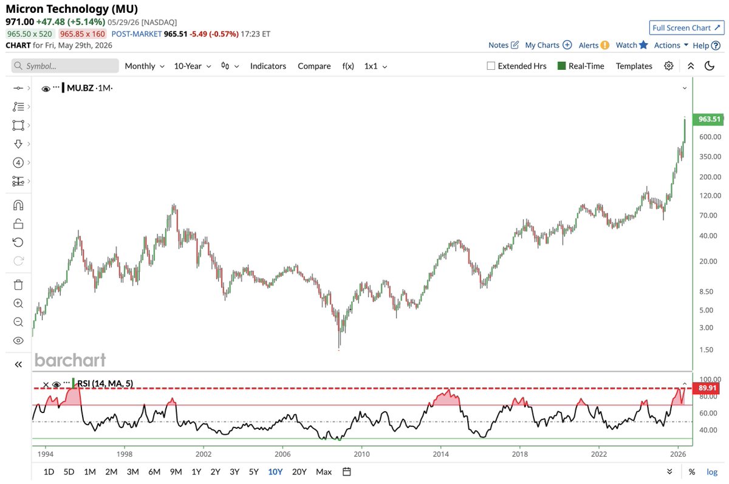Select the 20Y range tab

click(x=299, y=472)
